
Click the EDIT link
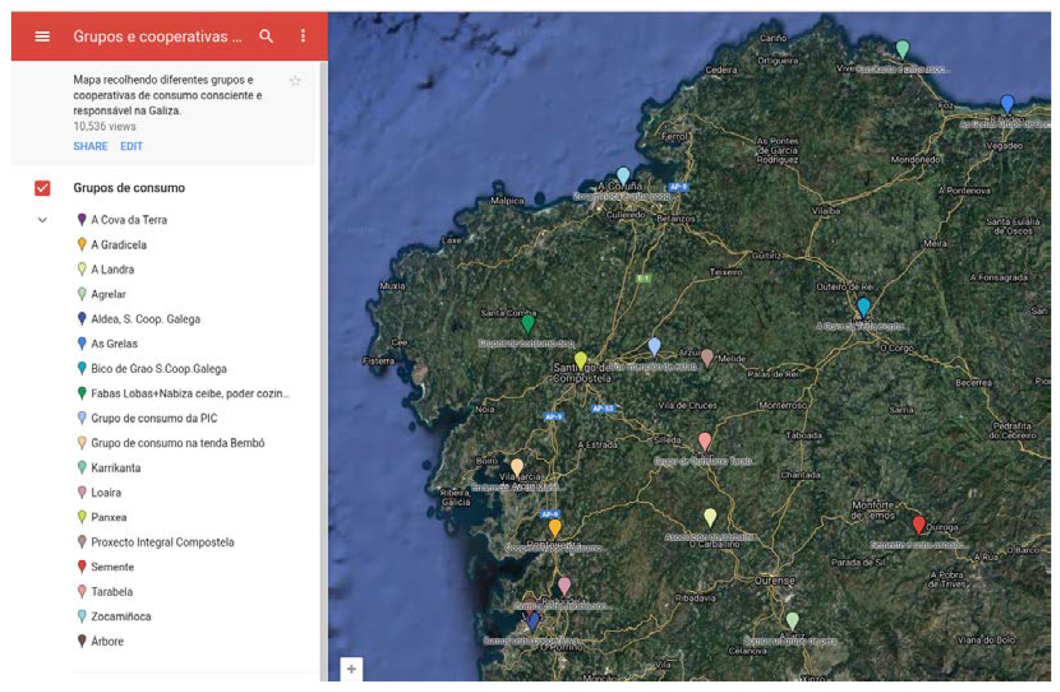(x=131, y=146)
